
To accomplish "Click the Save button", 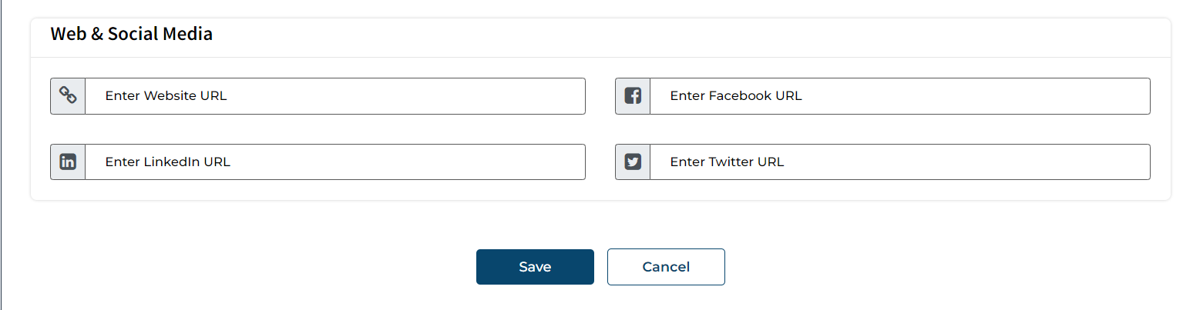I will point(535,267).
